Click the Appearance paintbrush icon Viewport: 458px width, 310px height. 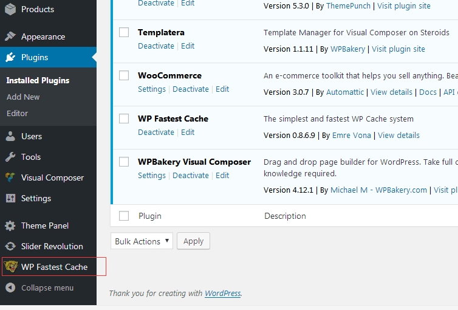(10, 36)
